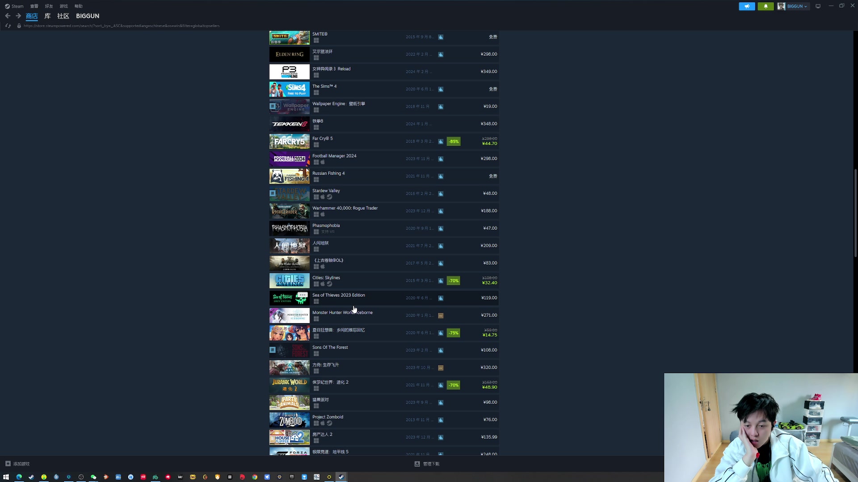Go forward with the right arrow
The width and height of the screenshot is (858, 482).
(x=18, y=16)
